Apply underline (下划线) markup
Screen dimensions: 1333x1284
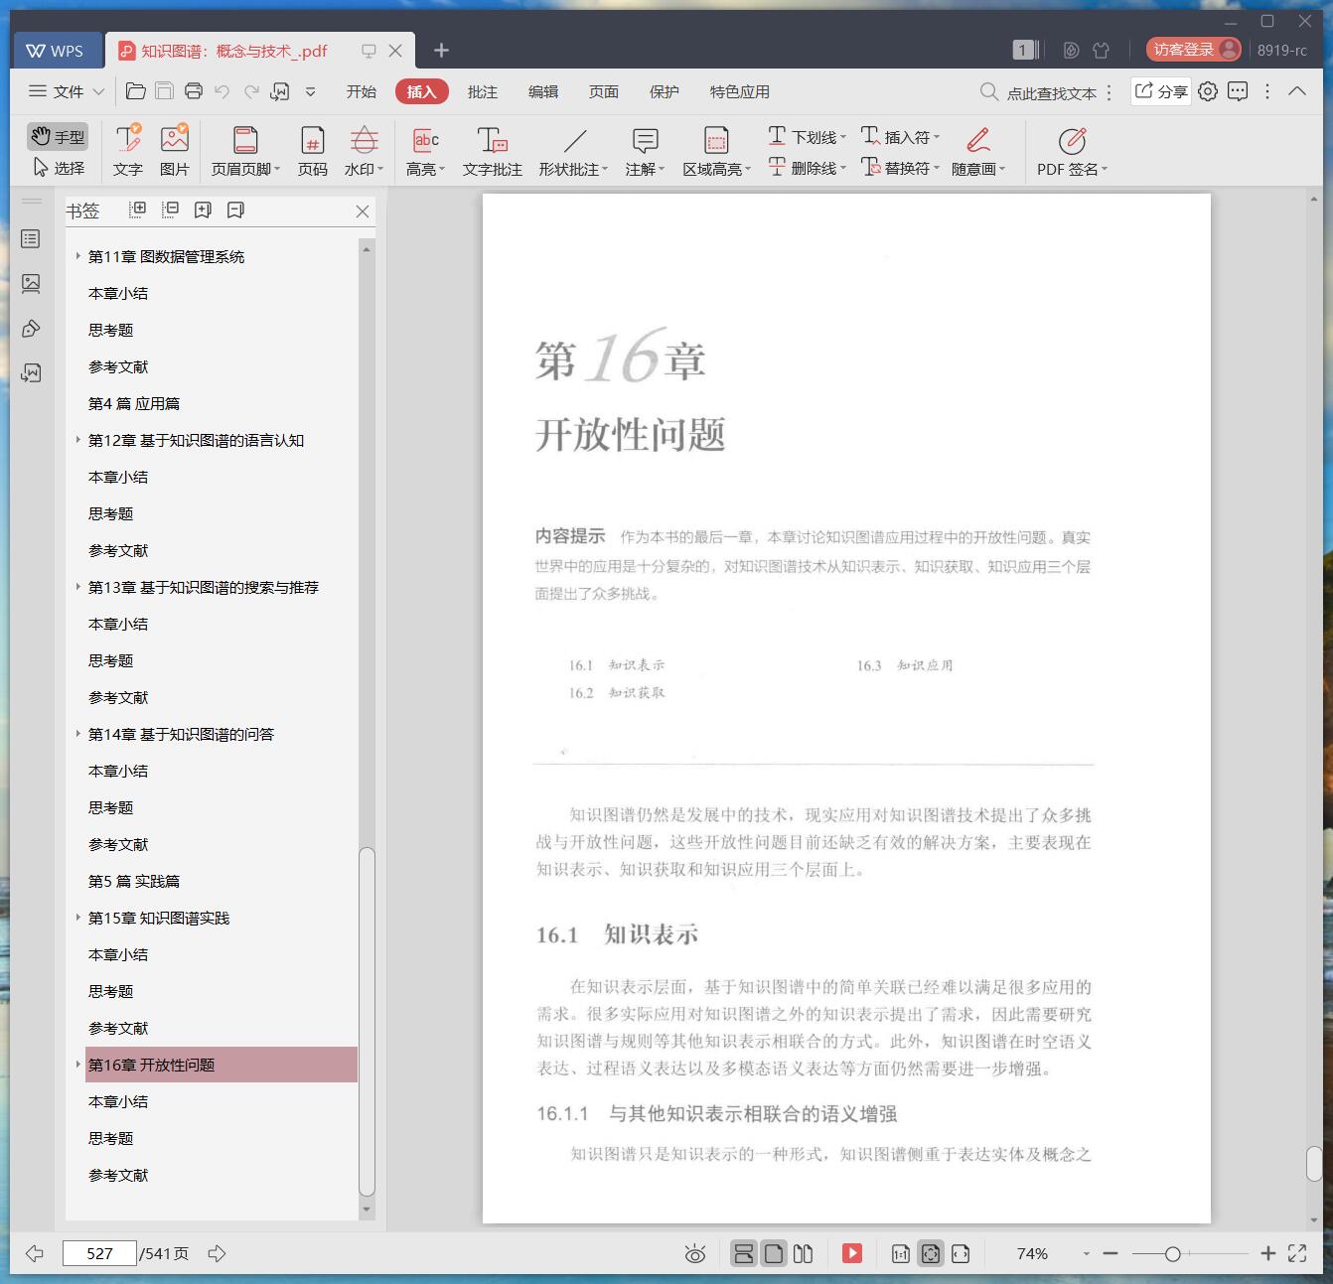tap(808, 136)
